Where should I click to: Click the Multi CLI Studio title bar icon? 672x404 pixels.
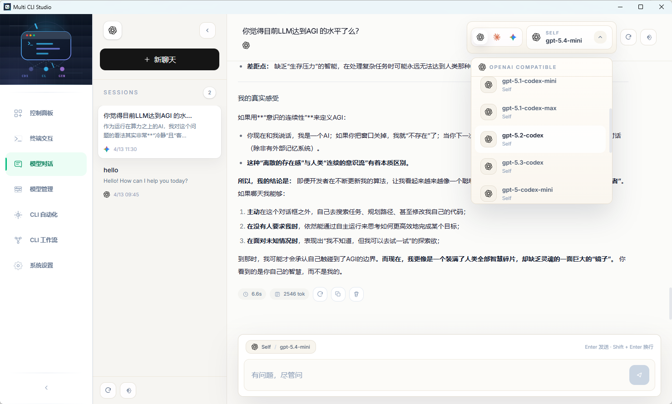tap(7, 7)
